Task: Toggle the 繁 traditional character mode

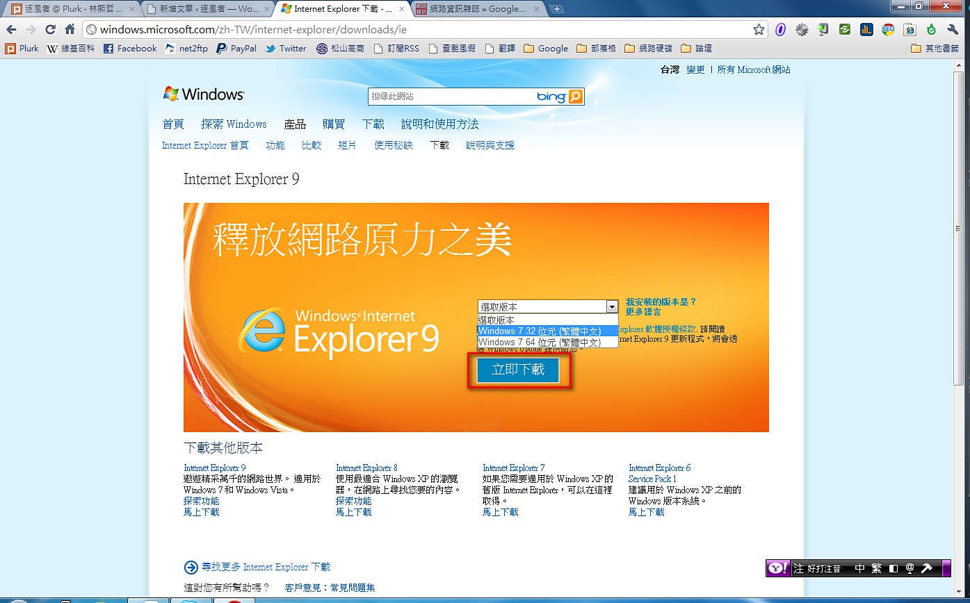Action: pyautogui.click(x=877, y=568)
